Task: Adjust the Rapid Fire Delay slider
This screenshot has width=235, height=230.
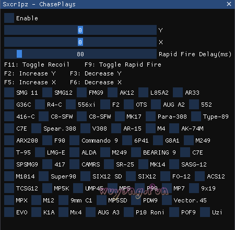Action: 80,54
